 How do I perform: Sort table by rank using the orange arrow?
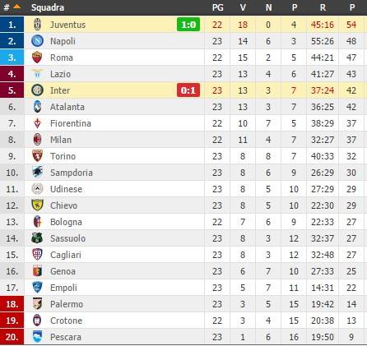pos(17,7)
